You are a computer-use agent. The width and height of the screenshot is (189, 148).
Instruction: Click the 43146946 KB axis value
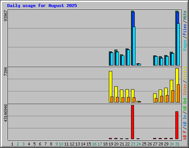(6, 113)
